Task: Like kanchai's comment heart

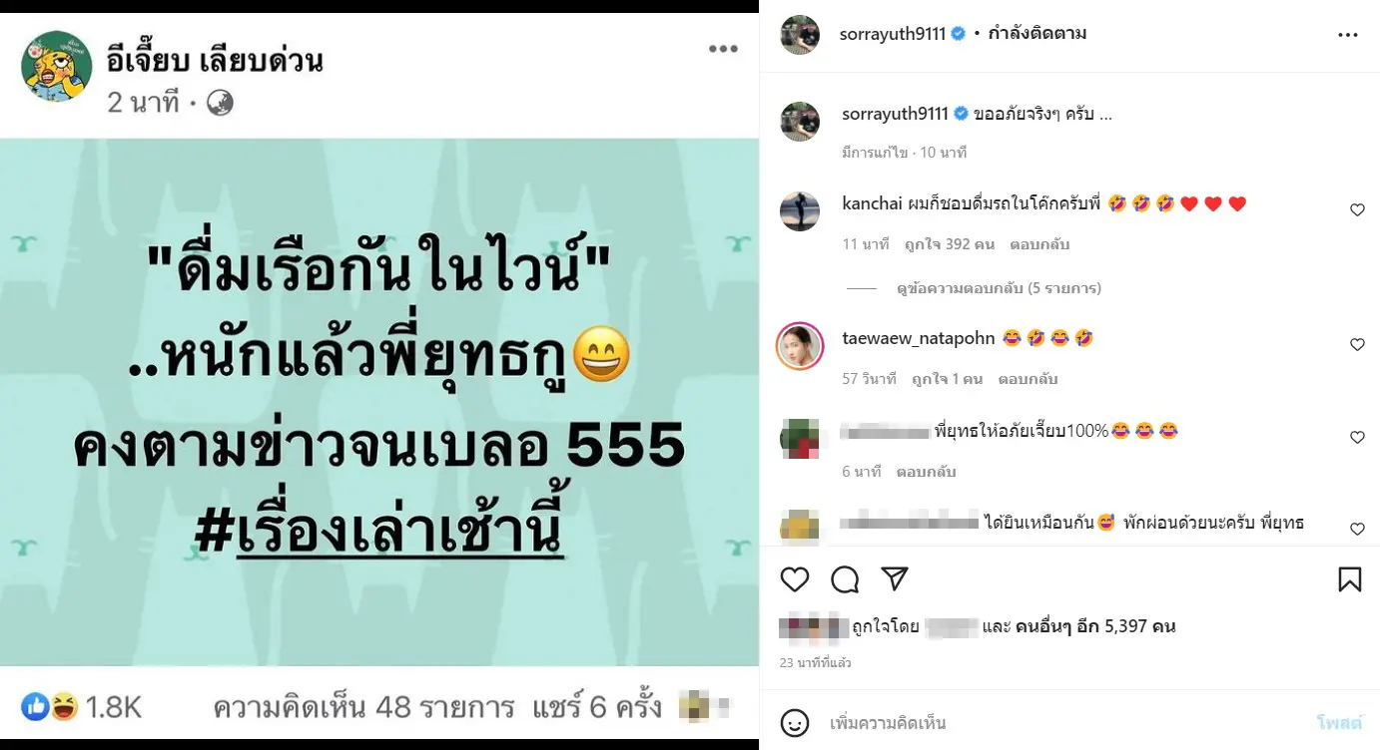Action: tap(1357, 210)
